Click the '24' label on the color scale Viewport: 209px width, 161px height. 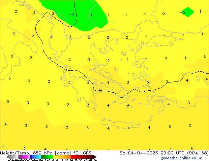pos(71,160)
